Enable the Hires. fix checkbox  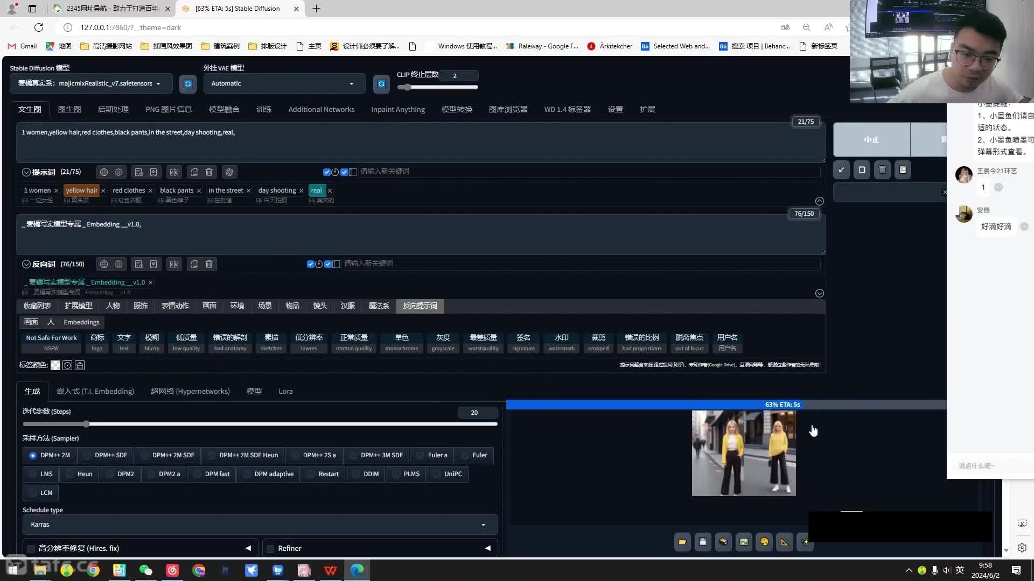(31, 549)
